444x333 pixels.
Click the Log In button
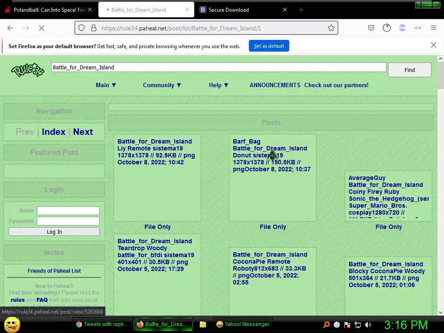coord(54,232)
